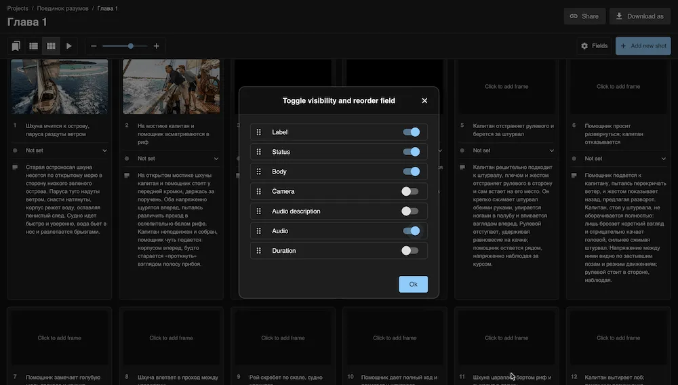The width and height of the screenshot is (678, 385).
Task: Open the bookmark view icon in toolbar
Action: (x=16, y=46)
